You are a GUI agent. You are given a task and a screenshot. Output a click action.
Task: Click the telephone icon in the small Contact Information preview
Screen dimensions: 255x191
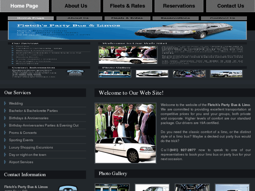75,73
